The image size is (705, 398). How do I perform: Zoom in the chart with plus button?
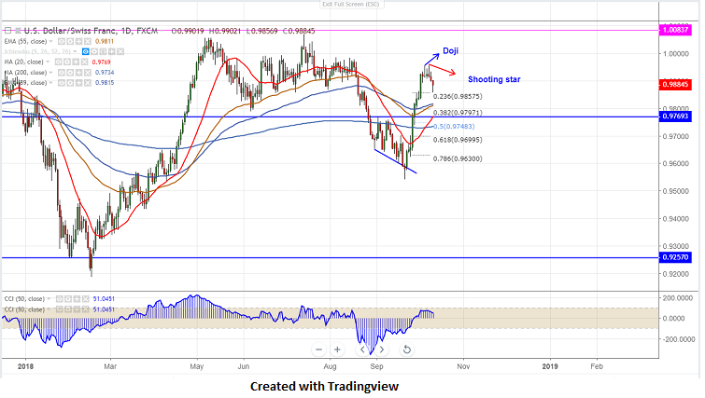click(x=337, y=350)
